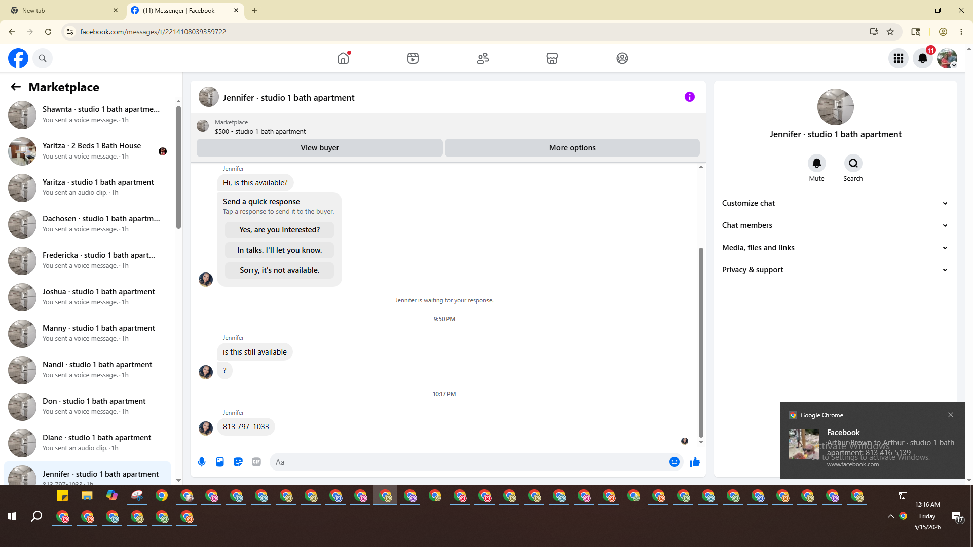Viewport: 973px width, 547px height.
Task: Click View buyer button
Action: click(x=319, y=148)
